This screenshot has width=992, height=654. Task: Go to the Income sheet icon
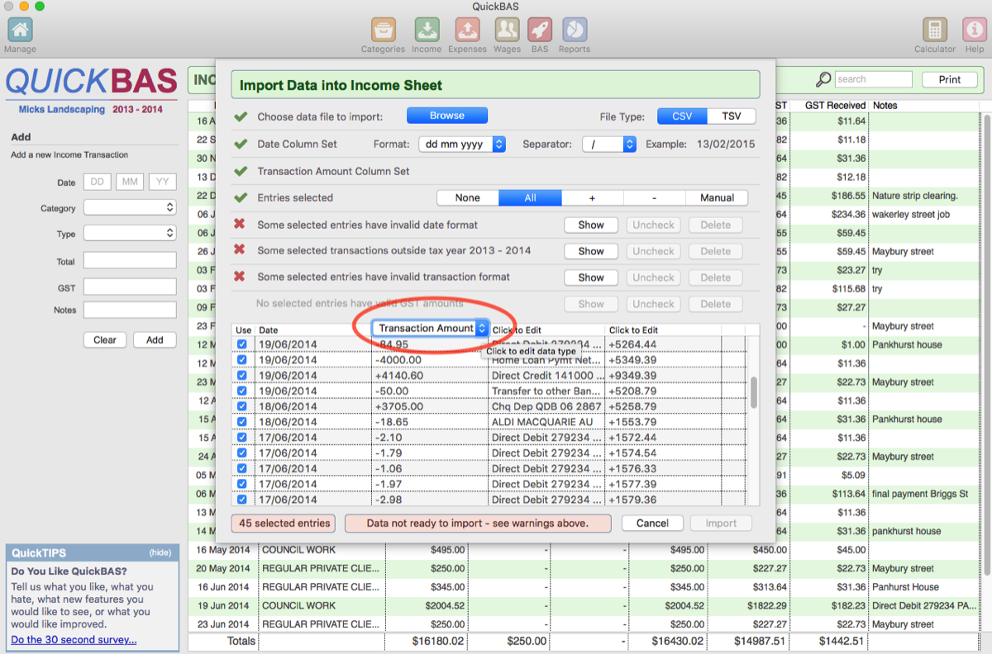pos(427,31)
